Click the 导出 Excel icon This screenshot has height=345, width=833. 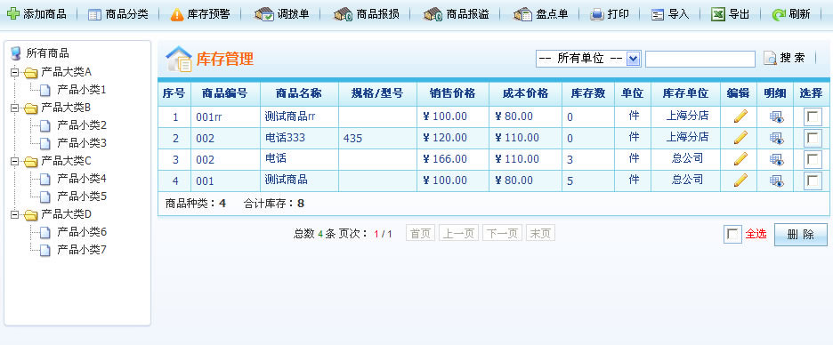point(718,14)
